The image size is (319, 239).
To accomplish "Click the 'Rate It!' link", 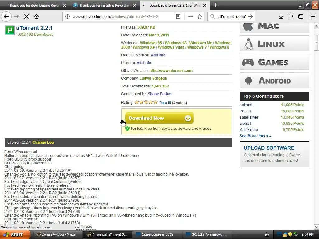I will click(x=165, y=103).
